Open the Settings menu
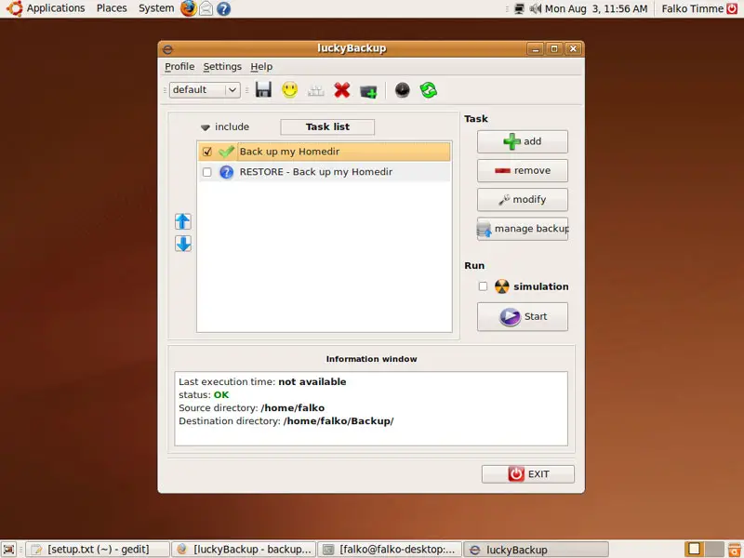 click(x=222, y=66)
